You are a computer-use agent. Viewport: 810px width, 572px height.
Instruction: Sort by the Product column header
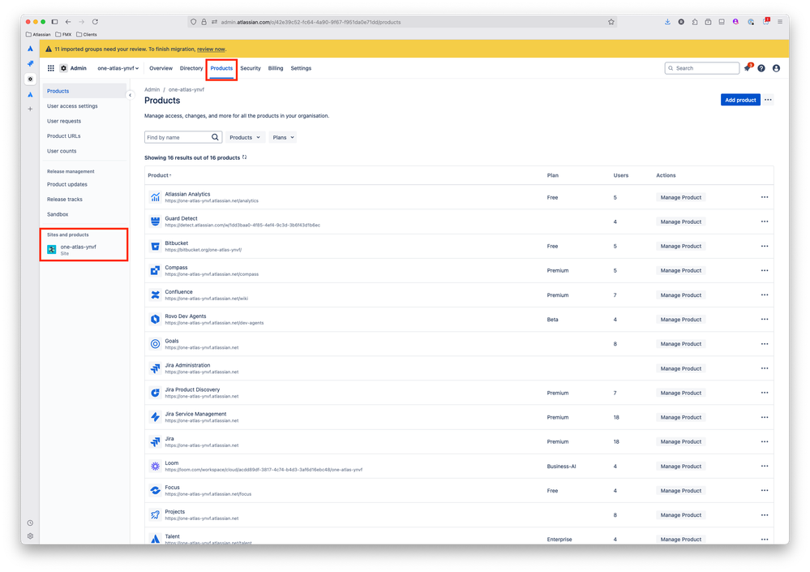(x=159, y=175)
